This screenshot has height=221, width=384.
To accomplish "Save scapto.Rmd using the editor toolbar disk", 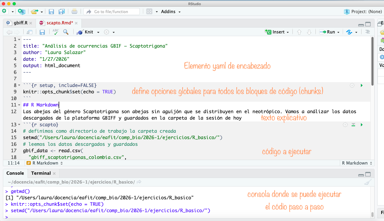I will pos(42,32).
